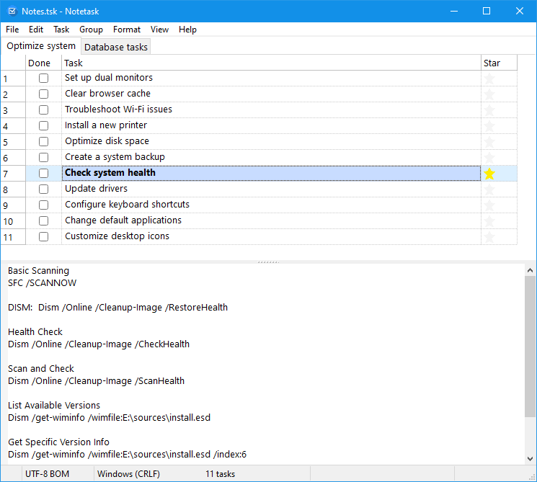
Task: Click the 'SFC /SCANNOW' line in notes
Action: click(x=42, y=283)
